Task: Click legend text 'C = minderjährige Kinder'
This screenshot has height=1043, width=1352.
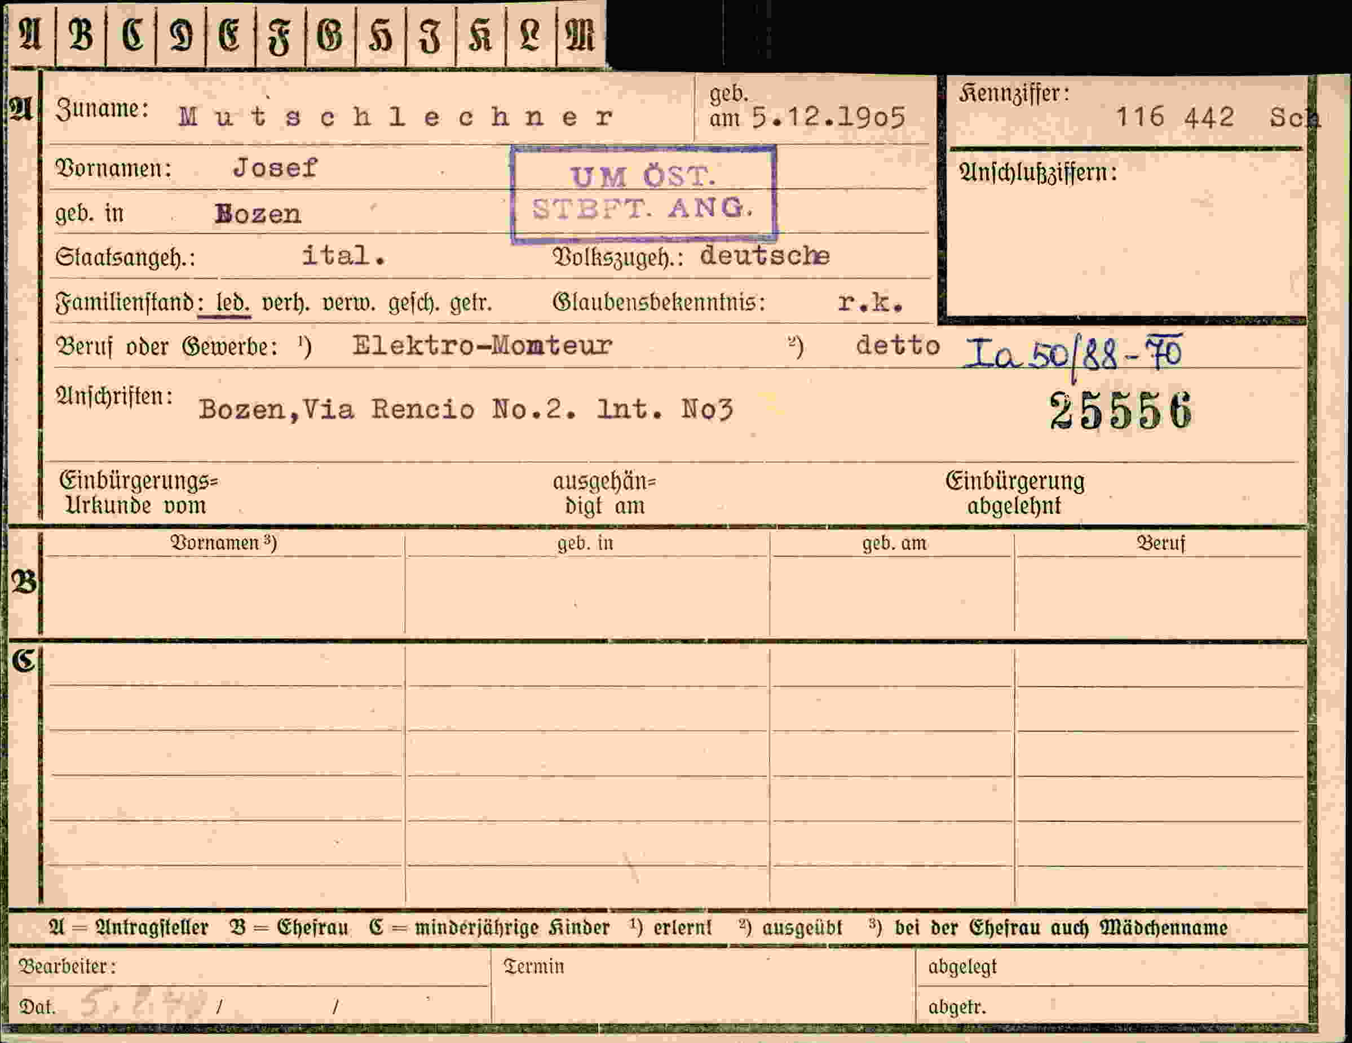Action: coord(489,927)
